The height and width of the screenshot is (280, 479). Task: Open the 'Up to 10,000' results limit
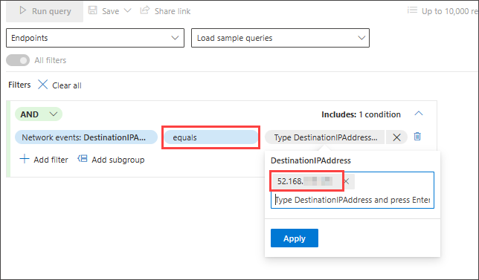click(450, 11)
